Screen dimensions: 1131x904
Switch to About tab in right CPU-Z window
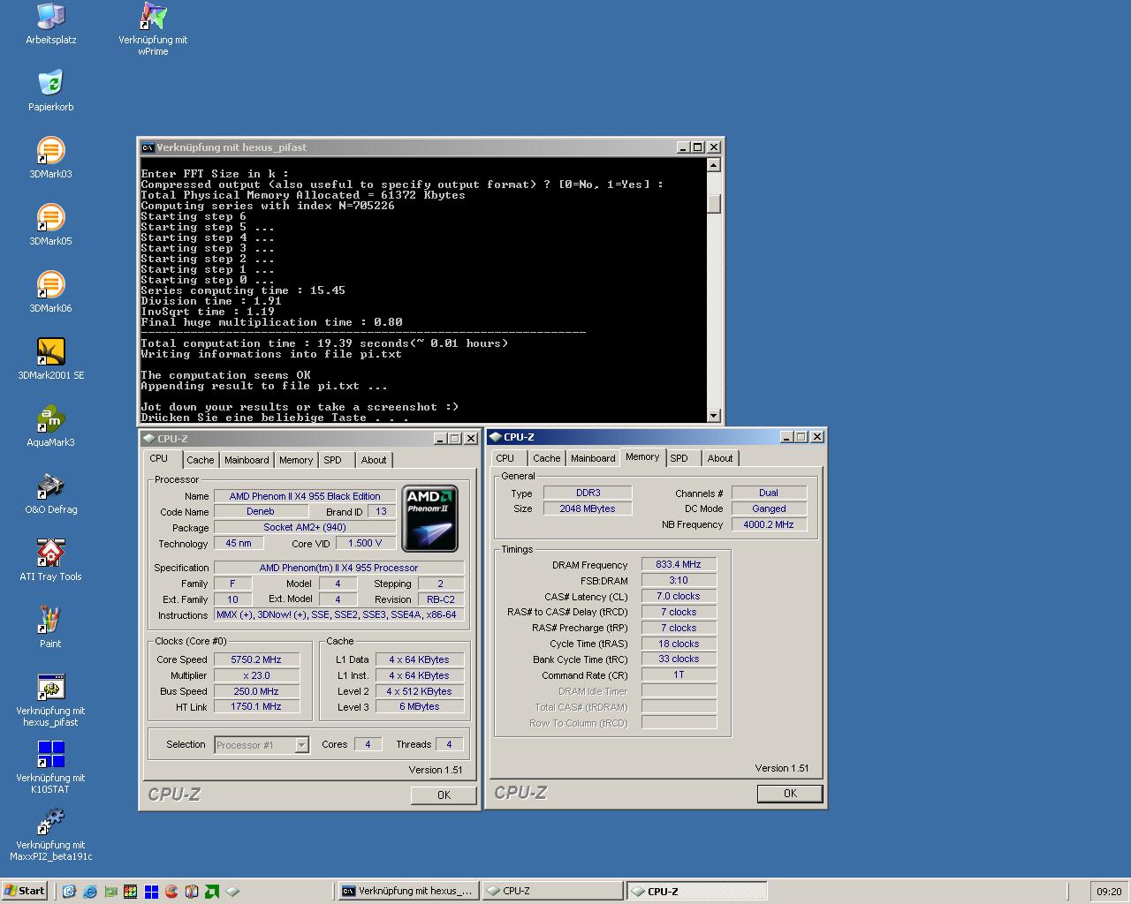click(x=720, y=458)
